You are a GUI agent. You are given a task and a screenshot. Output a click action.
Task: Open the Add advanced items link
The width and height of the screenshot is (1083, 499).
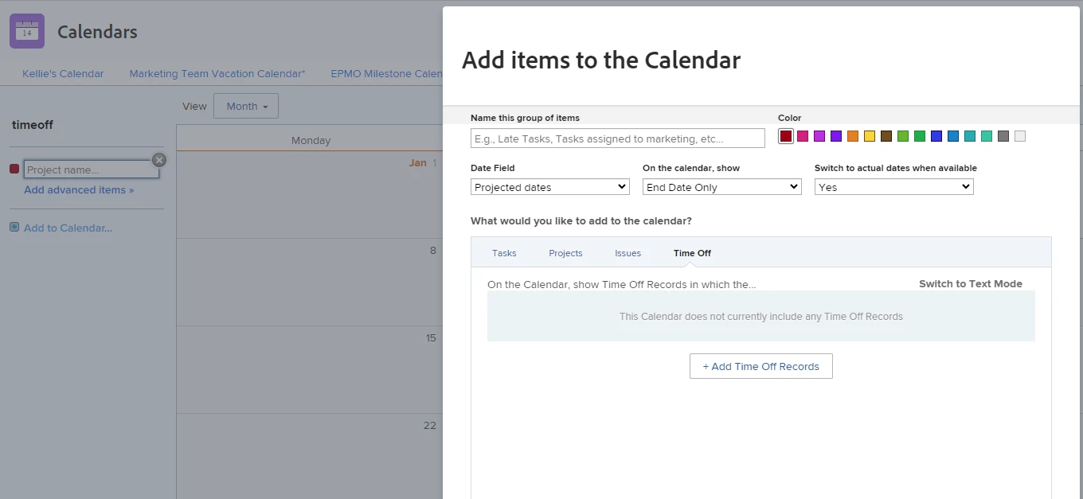[x=79, y=189]
